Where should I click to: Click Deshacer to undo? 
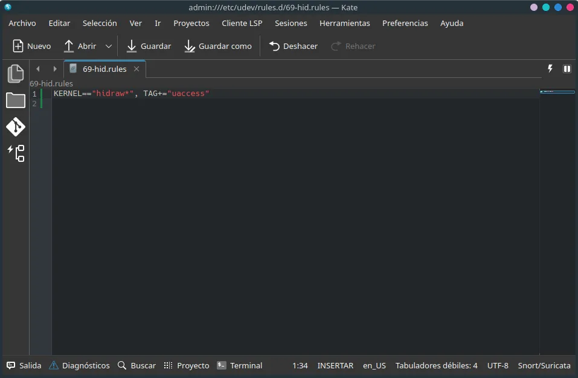click(294, 46)
